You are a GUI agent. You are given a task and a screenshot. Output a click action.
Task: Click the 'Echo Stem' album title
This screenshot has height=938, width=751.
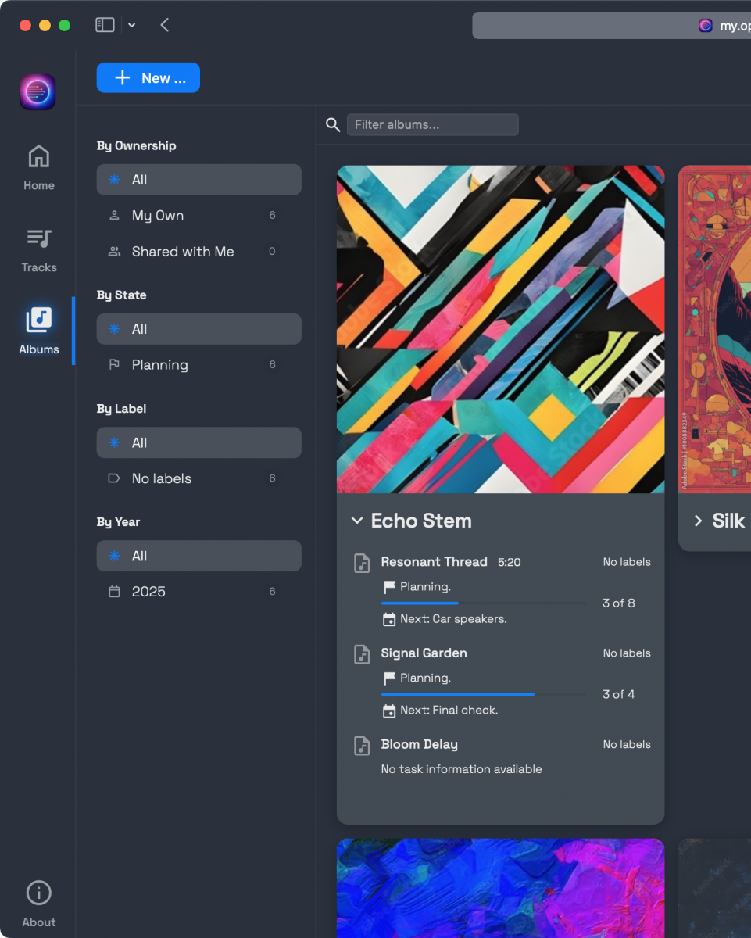(x=421, y=521)
